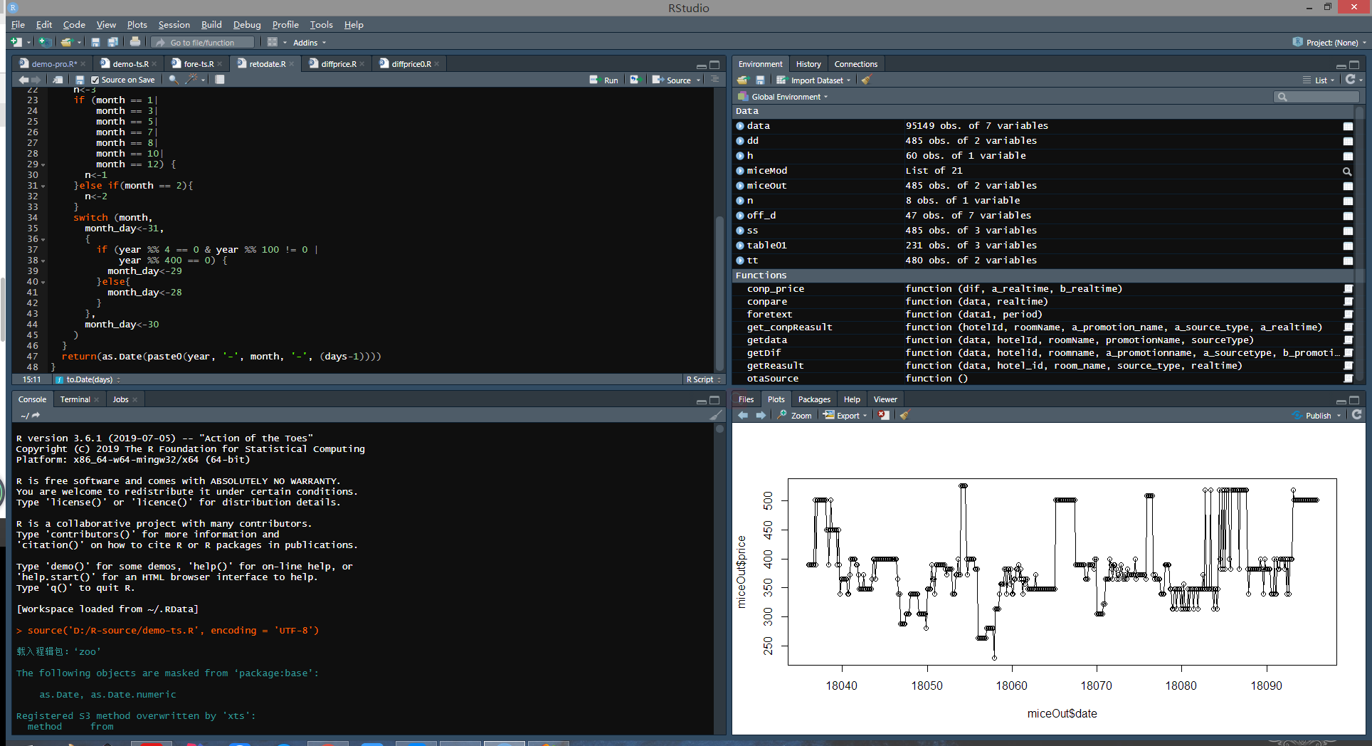Click the Source button
The width and height of the screenshot is (1372, 746).
(x=672, y=80)
